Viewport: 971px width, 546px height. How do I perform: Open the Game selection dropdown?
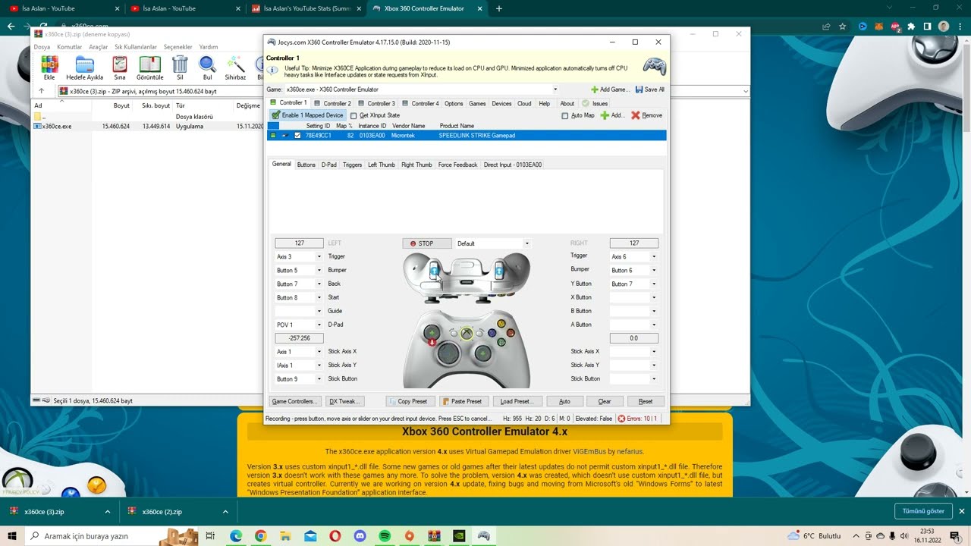(x=555, y=89)
